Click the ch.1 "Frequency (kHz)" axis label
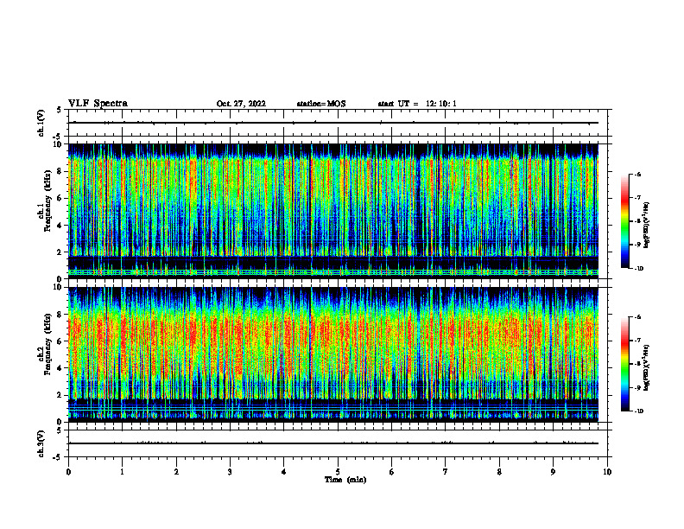Screen dimensions: 684x529 pos(47,199)
